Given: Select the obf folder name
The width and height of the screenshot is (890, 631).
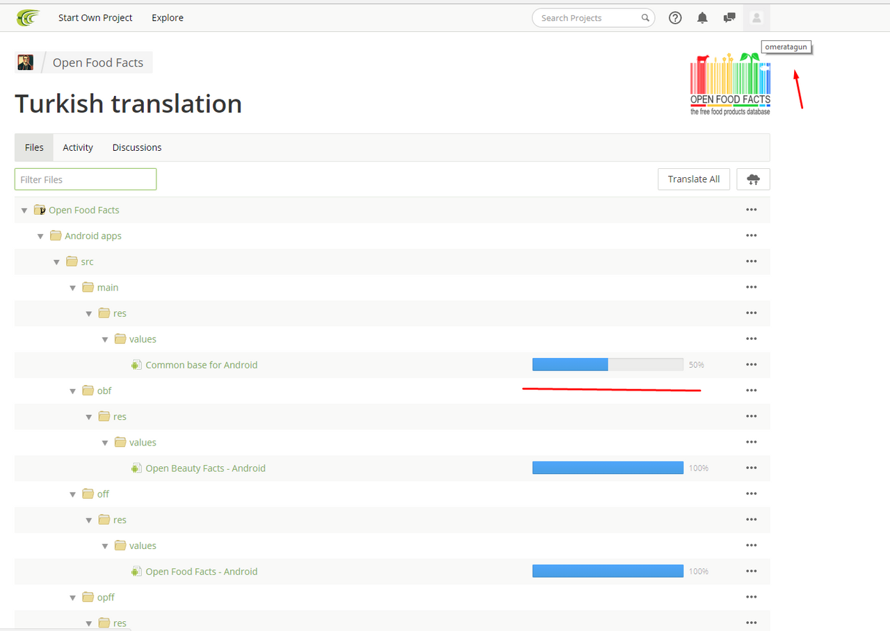Looking at the screenshot, I should (104, 391).
